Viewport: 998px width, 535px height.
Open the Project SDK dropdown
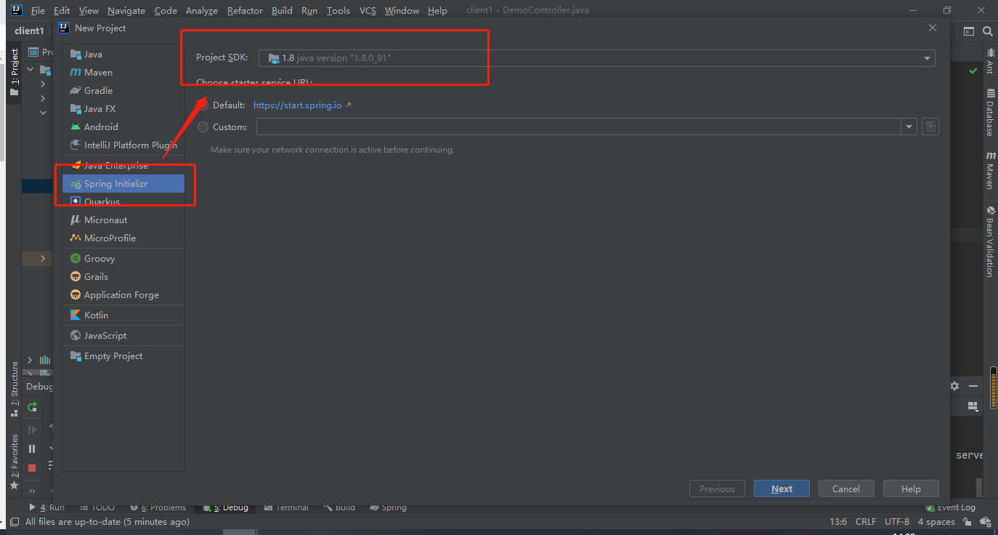pyautogui.click(x=597, y=58)
